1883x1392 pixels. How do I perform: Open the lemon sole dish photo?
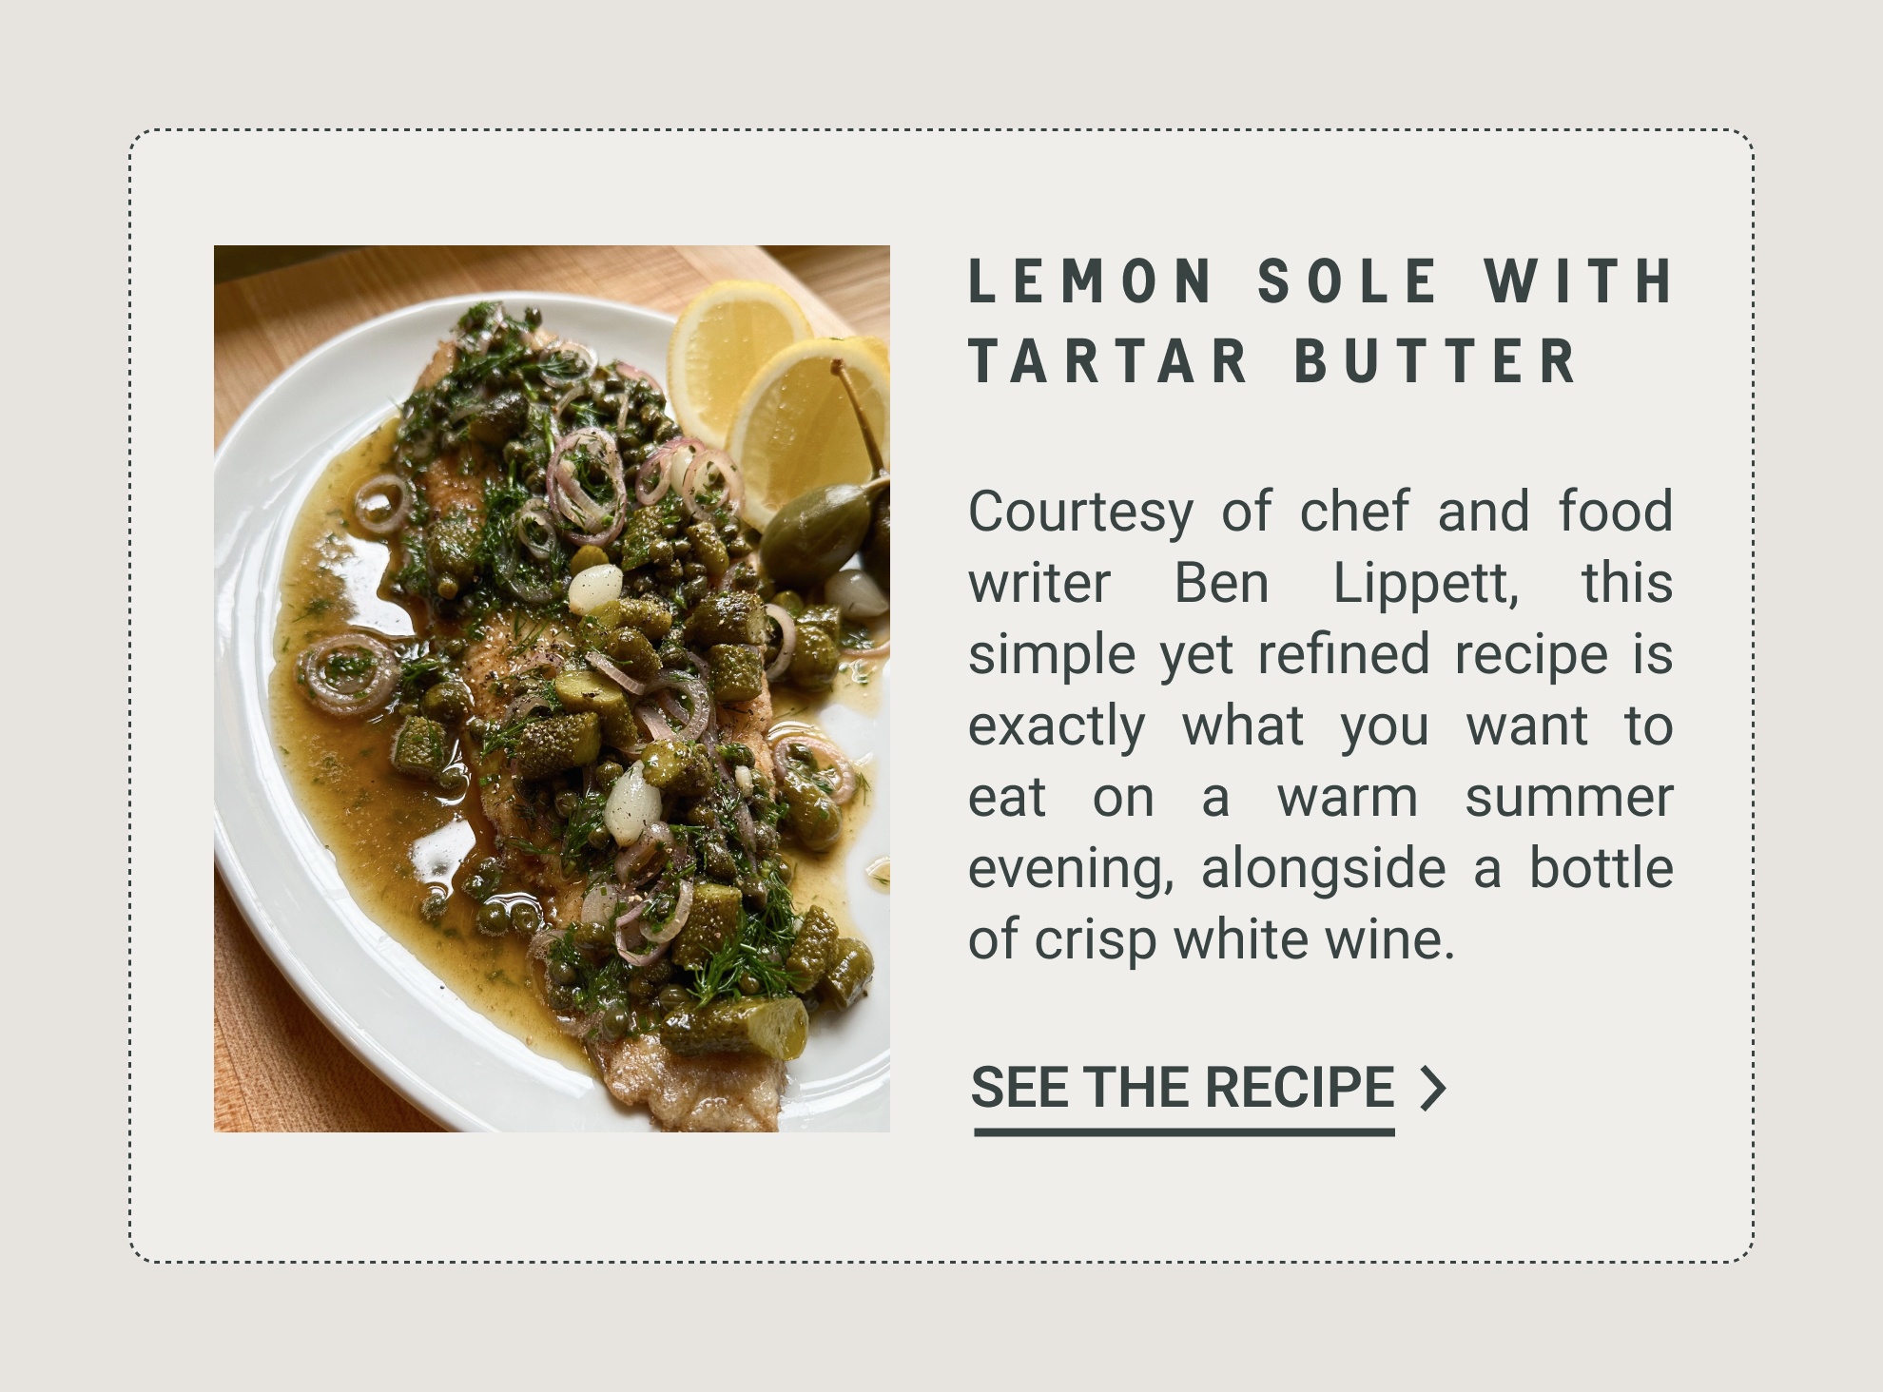[x=552, y=688]
